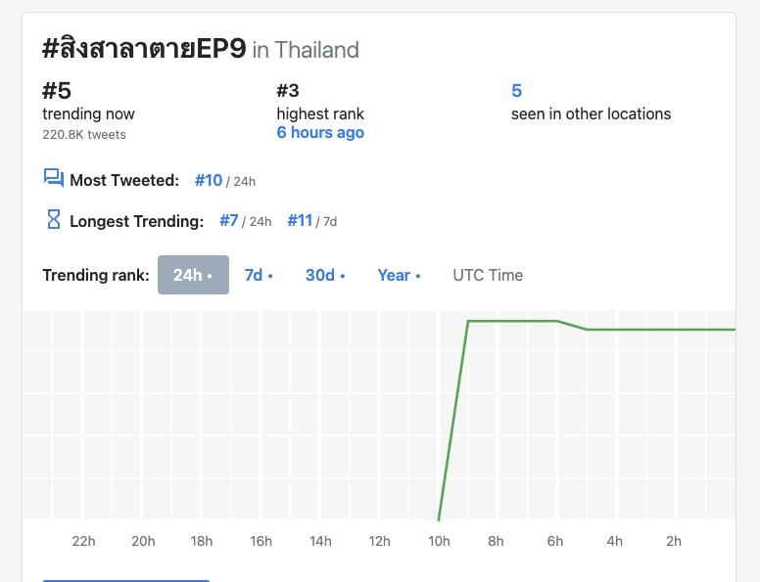Click the Most Tweeted chat bubbles icon
This screenshot has height=582, width=760.
53,178
